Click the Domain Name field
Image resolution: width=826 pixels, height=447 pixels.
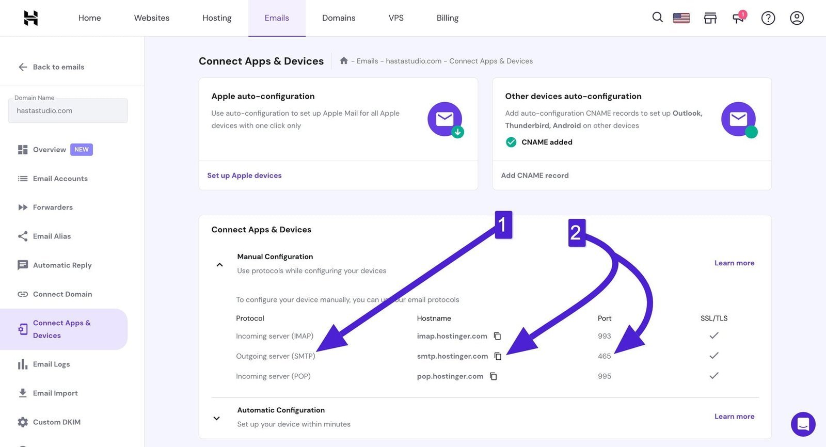(68, 111)
